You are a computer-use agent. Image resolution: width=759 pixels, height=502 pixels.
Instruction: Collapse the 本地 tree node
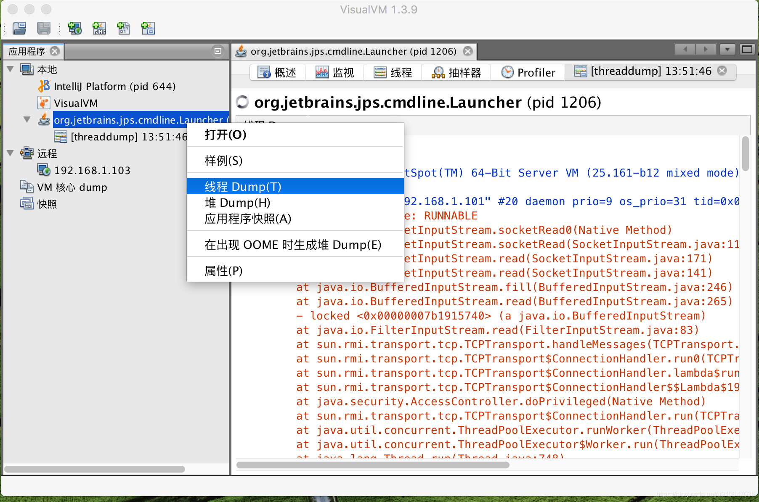tap(11, 69)
